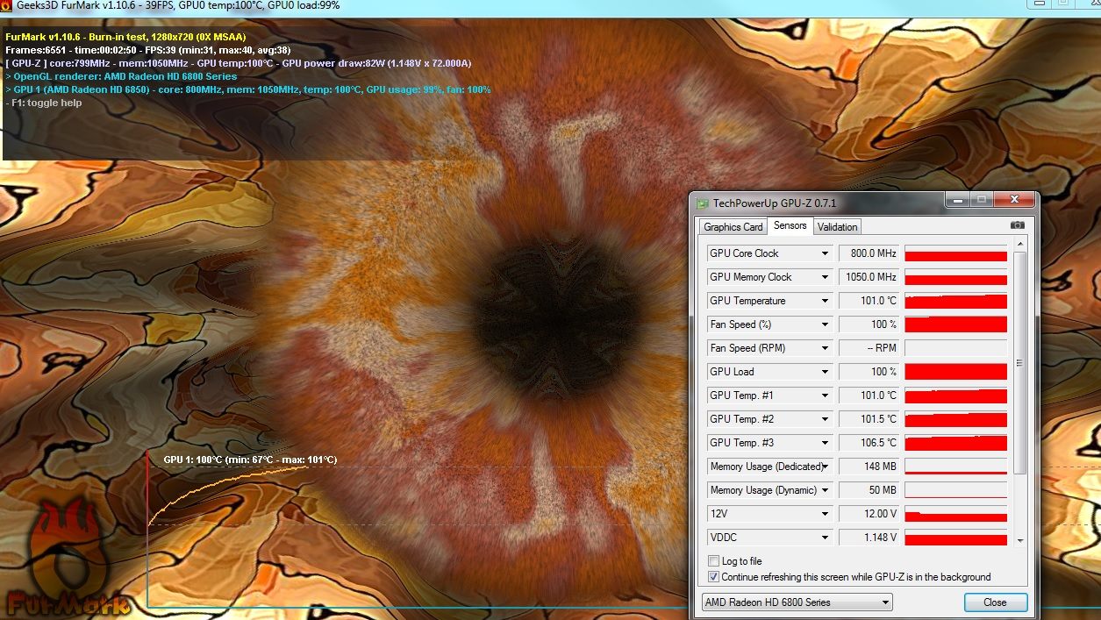Click the "800.0 MHz" core clock value
The width and height of the screenshot is (1101, 620).
(x=869, y=253)
